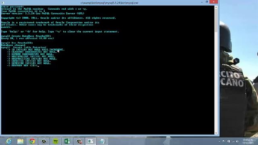
Task: Open Spotify from the taskbar
Action: pos(56,141)
